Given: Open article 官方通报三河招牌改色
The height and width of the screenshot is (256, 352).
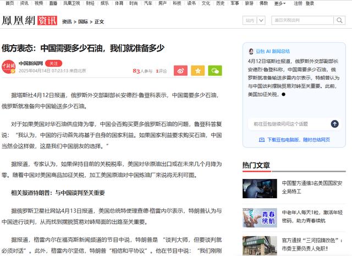Looking at the screenshot, I should [312, 244].
